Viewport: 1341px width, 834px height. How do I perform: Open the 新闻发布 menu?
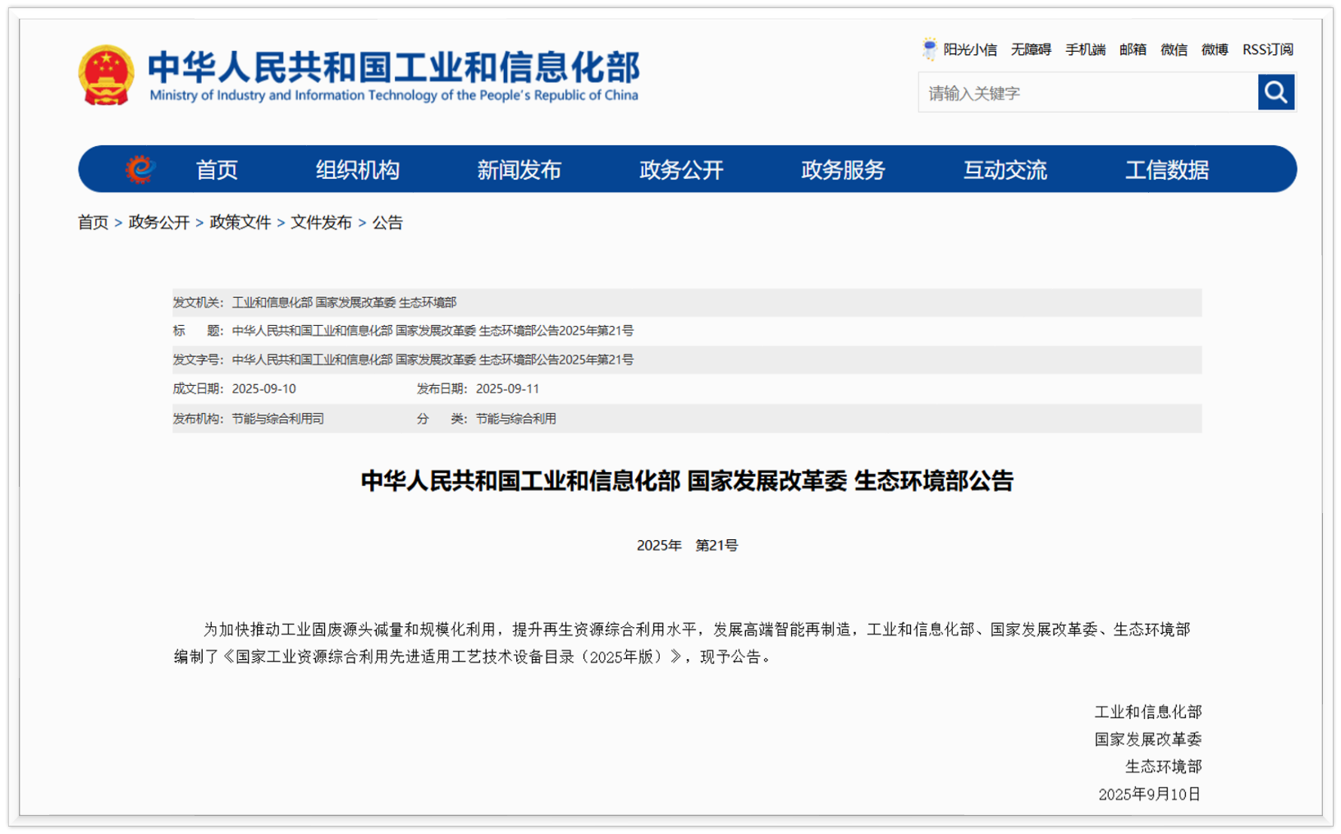click(x=519, y=170)
